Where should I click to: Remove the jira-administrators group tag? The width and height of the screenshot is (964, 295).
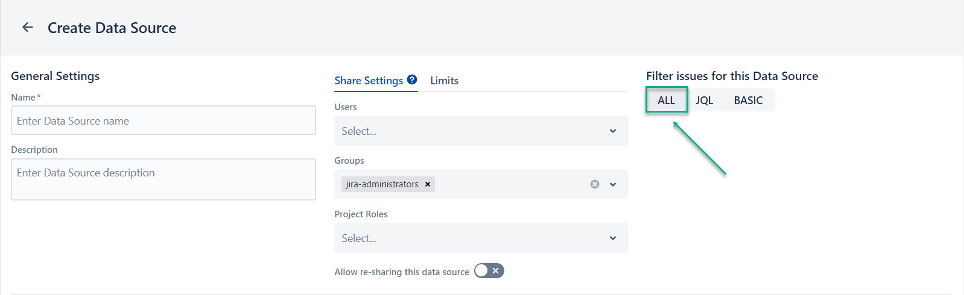(x=428, y=184)
